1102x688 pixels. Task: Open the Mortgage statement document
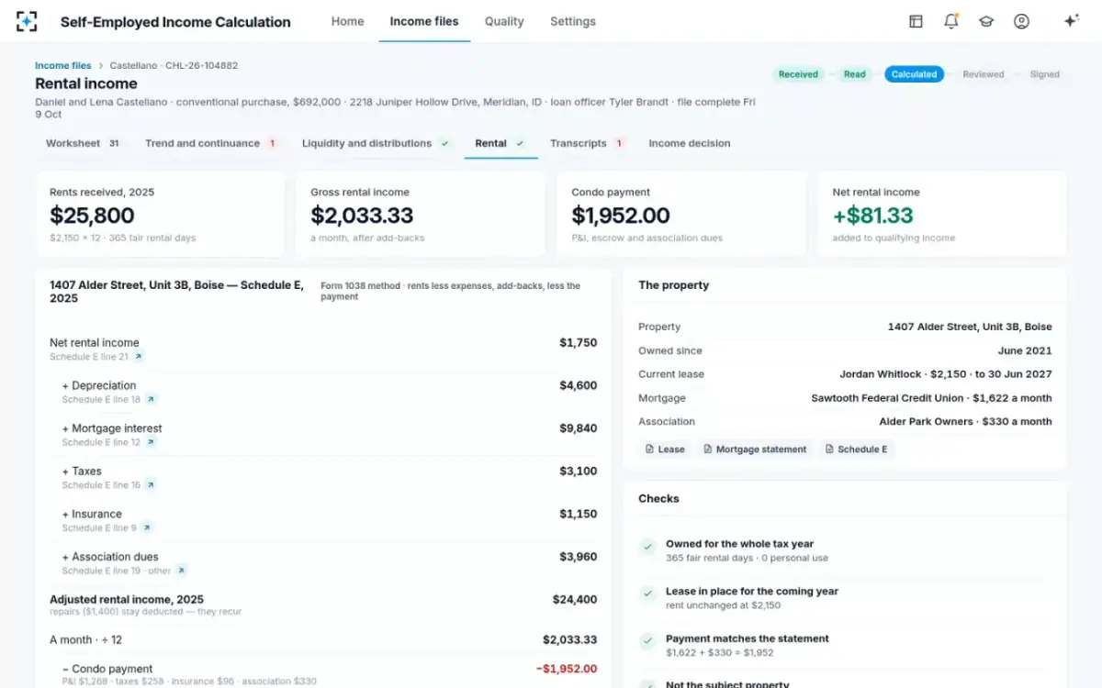[x=755, y=449]
